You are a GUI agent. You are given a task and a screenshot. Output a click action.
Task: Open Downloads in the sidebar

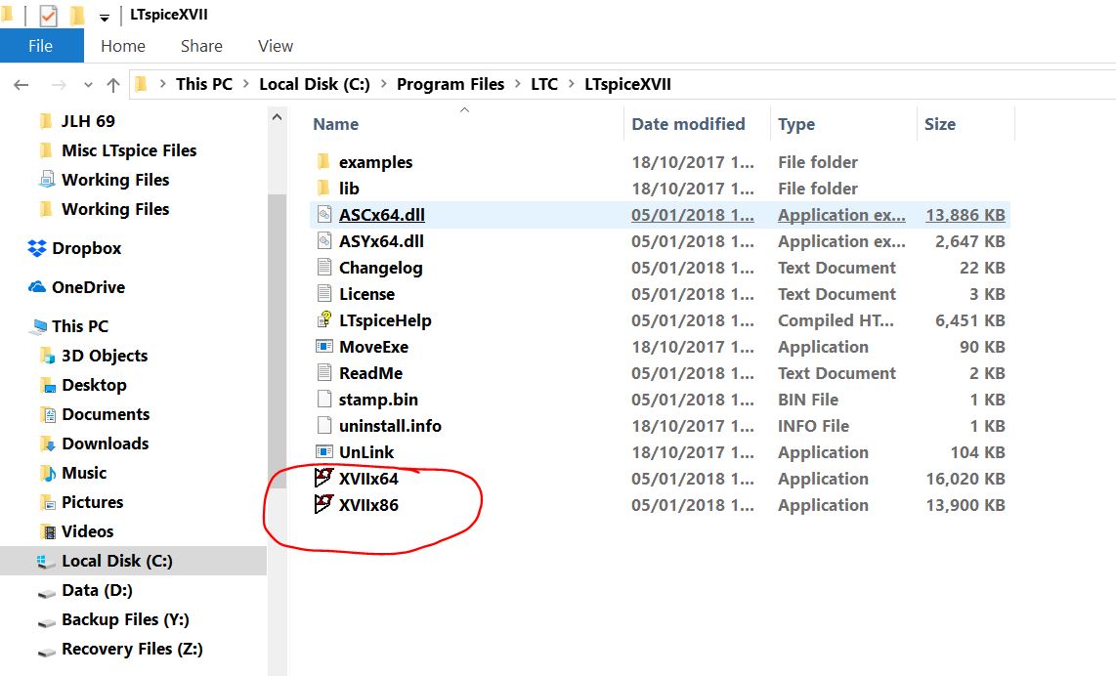point(94,443)
